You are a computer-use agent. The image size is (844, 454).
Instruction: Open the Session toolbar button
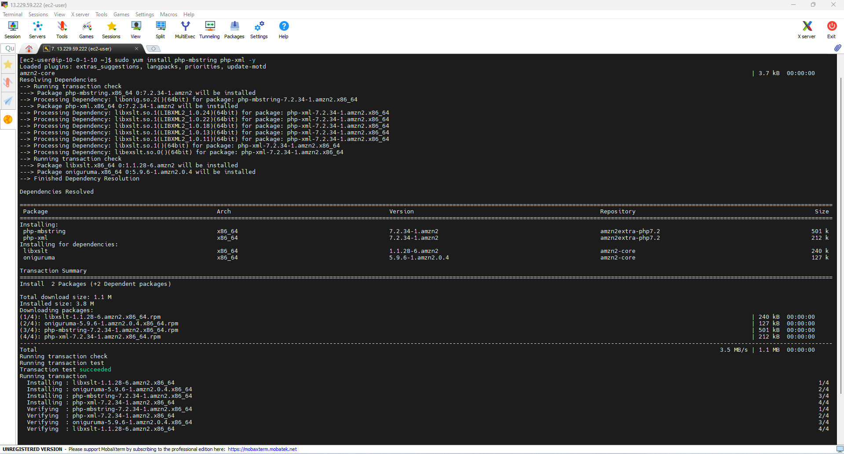tap(12, 30)
